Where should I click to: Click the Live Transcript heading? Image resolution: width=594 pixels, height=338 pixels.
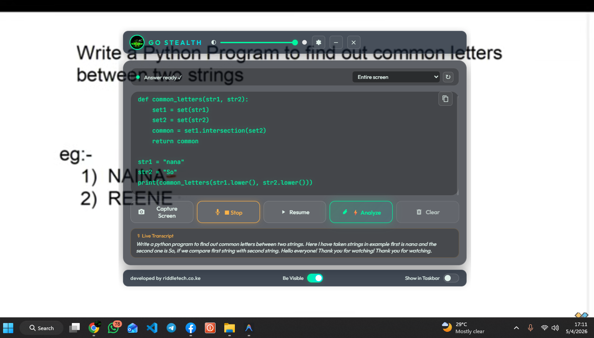point(157,236)
